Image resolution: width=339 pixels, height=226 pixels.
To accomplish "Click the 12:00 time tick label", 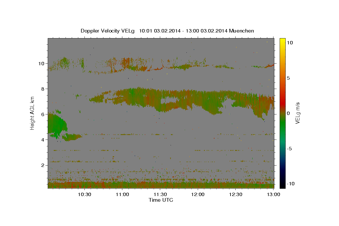I will [198, 194].
